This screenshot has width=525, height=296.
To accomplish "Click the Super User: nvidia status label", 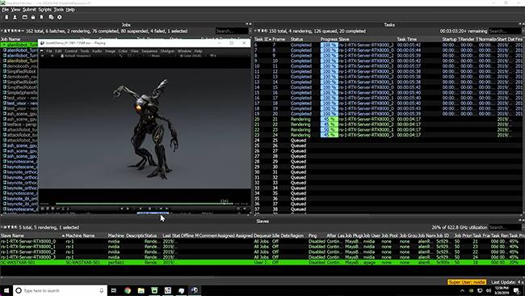I will click(466, 282).
